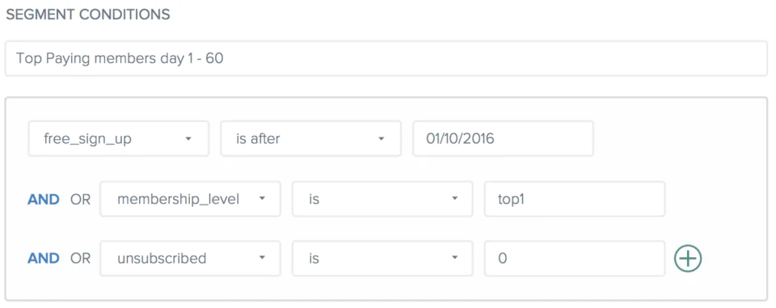Open the unsubscribed field dropdown
Screen dimensions: 776x308
tap(190, 258)
